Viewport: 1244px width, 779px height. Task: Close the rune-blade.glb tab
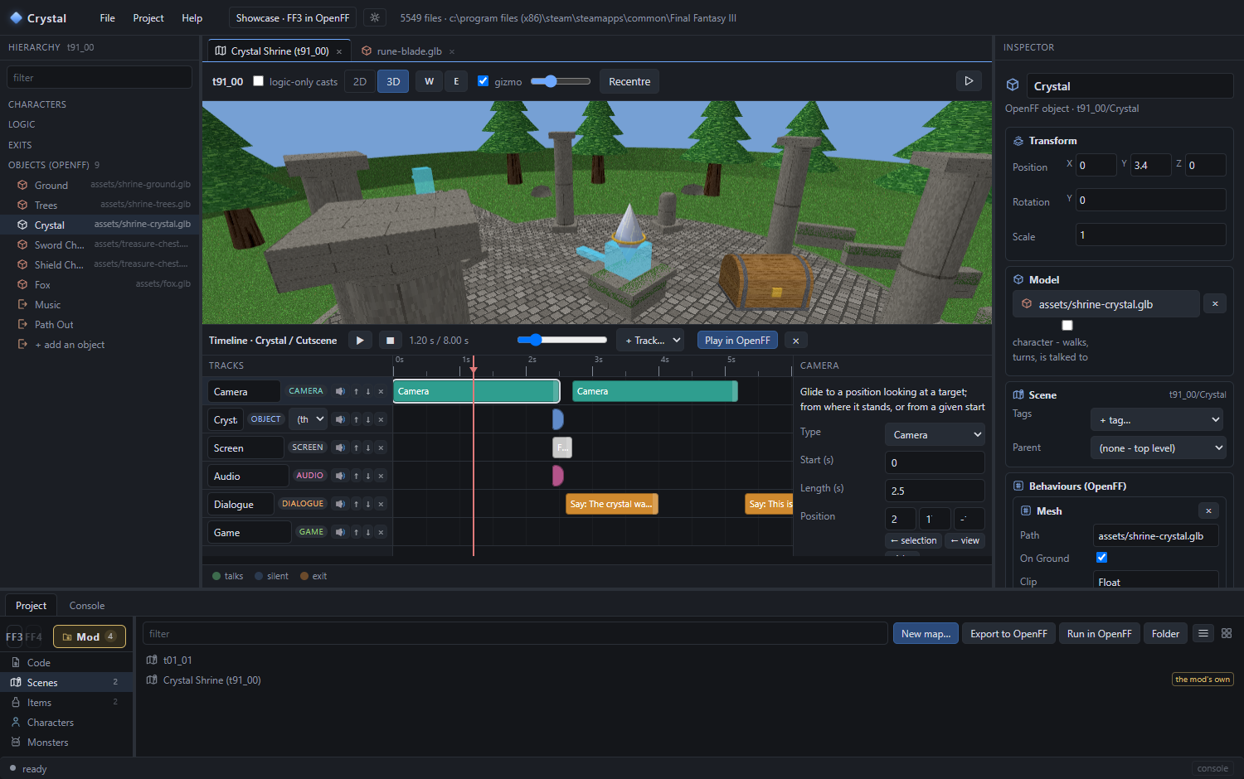tap(452, 51)
